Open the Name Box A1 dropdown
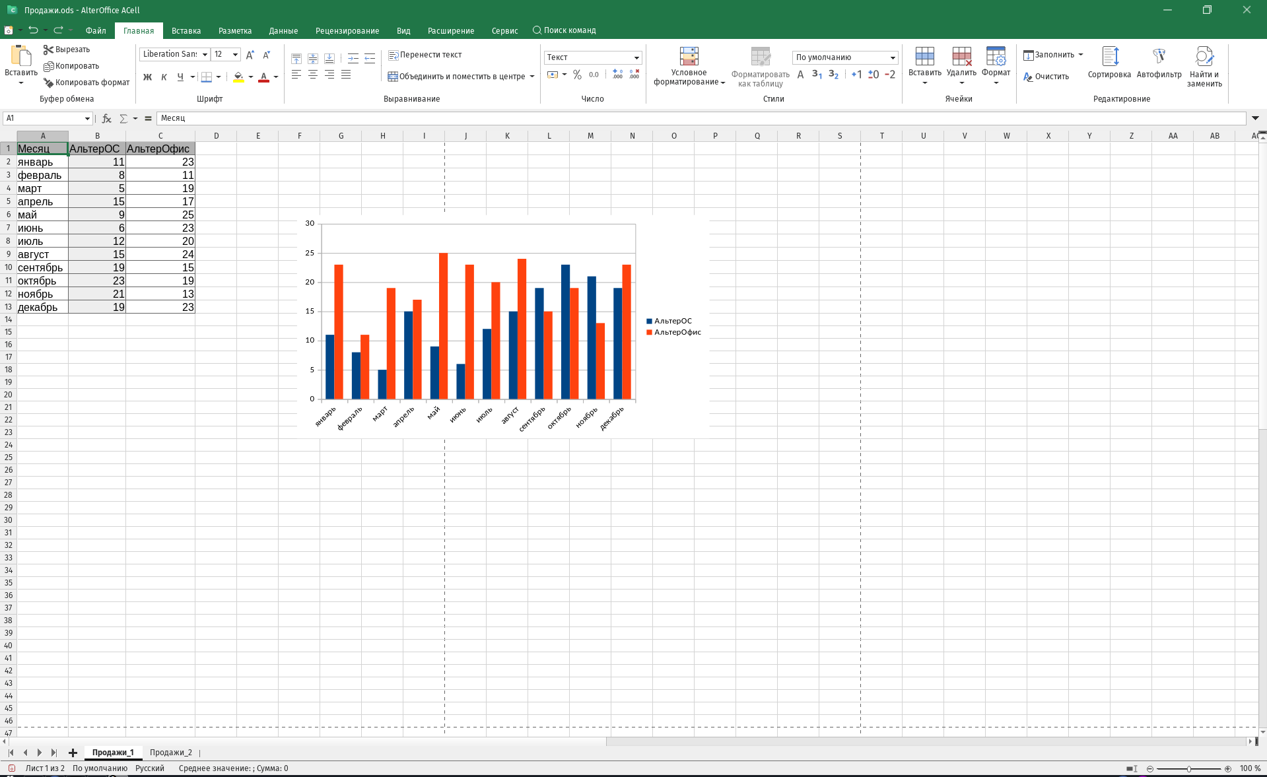Image resolution: width=1267 pixels, height=777 pixels. [87, 118]
